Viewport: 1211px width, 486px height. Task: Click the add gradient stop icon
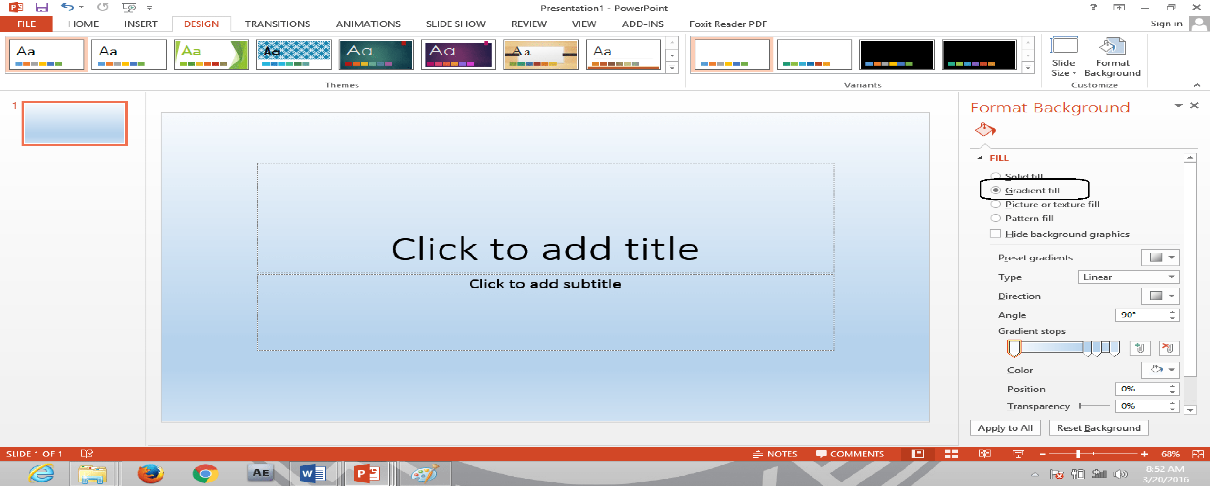pyautogui.click(x=1140, y=348)
